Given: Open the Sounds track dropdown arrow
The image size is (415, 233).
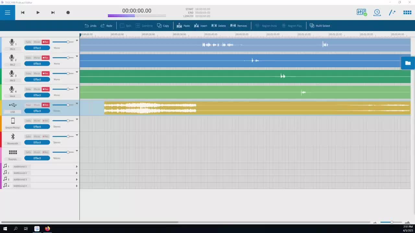Looking at the screenshot, I should tap(77, 151).
